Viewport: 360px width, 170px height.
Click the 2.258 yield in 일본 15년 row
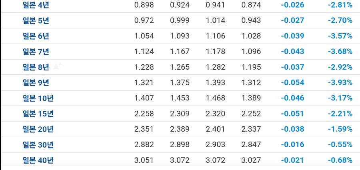144,114
